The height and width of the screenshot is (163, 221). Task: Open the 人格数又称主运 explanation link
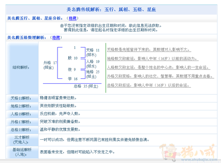point(159,67)
